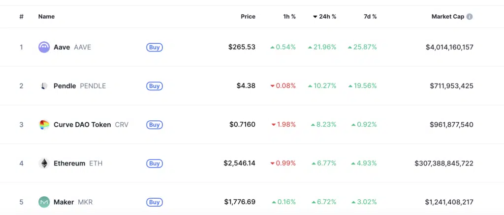Open the Ethereum ETH coin name link
This screenshot has height=215, width=504.
77,163
